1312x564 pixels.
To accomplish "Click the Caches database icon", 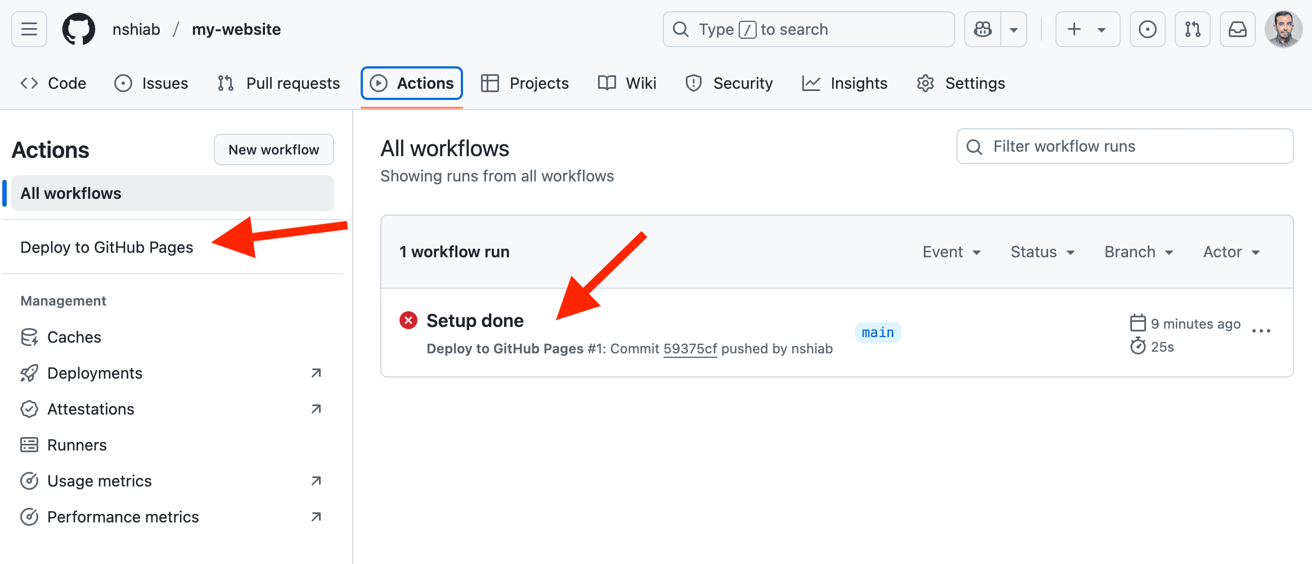I will pos(29,337).
